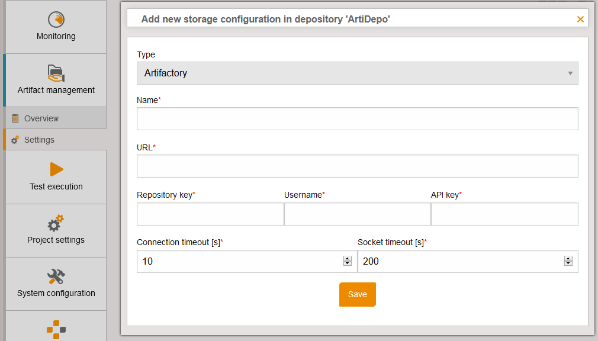Click System configuration tools icon
This screenshot has width=598, height=341.
(56, 276)
